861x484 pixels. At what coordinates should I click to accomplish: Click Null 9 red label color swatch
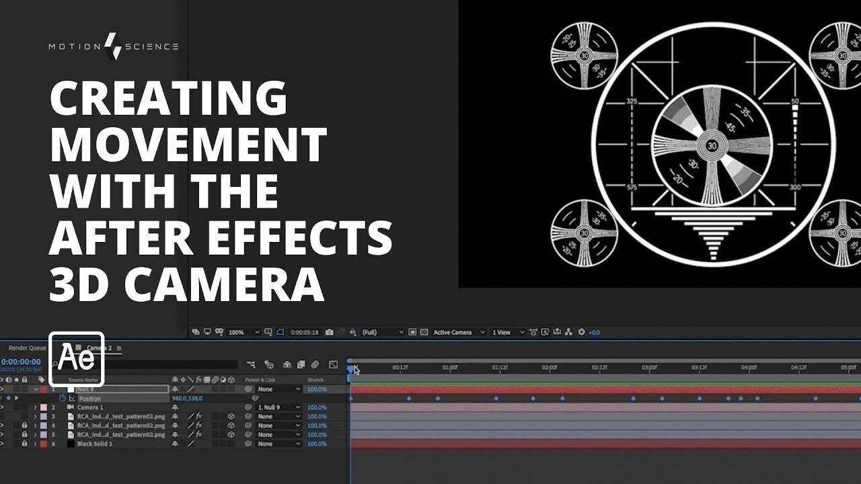tap(43, 389)
